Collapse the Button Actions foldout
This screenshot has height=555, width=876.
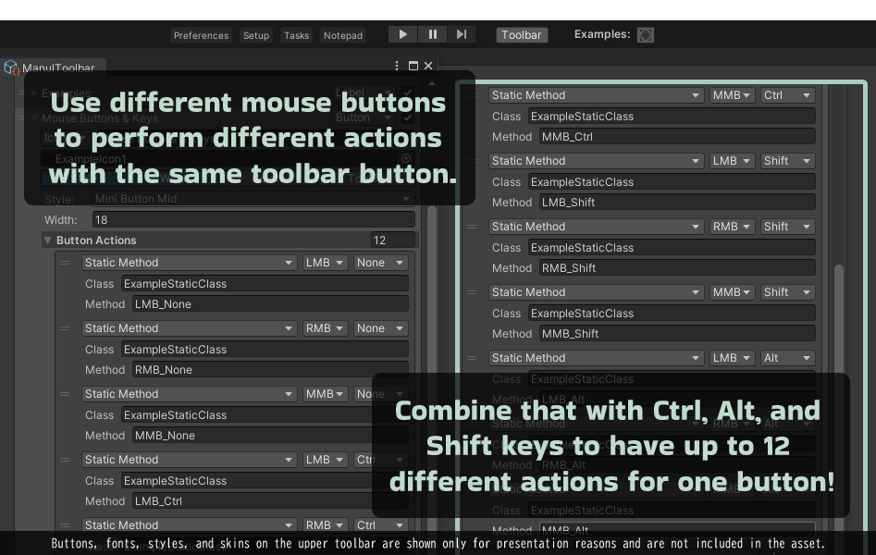coord(47,240)
